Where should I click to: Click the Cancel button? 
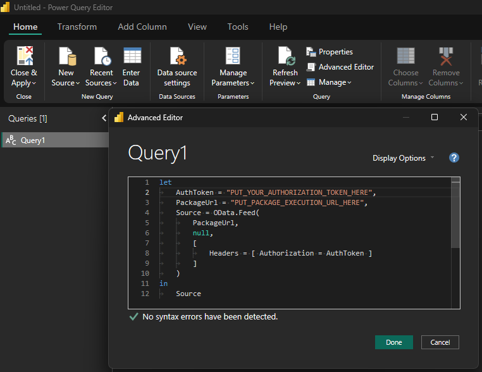click(x=440, y=342)
